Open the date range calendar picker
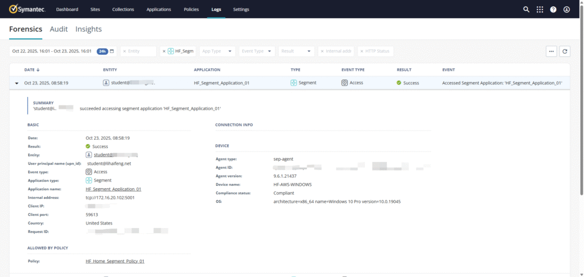This screenshot has height=277, width=584. 112,51
